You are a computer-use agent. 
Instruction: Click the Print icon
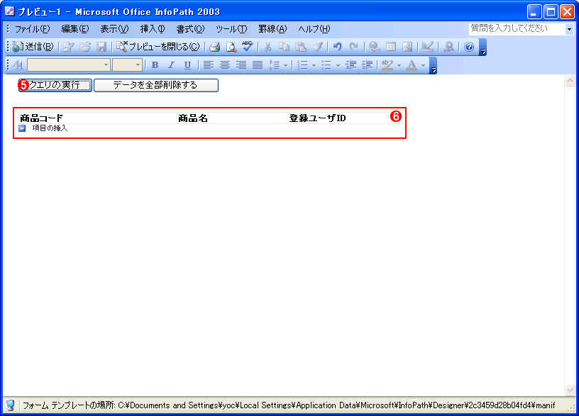214,47
